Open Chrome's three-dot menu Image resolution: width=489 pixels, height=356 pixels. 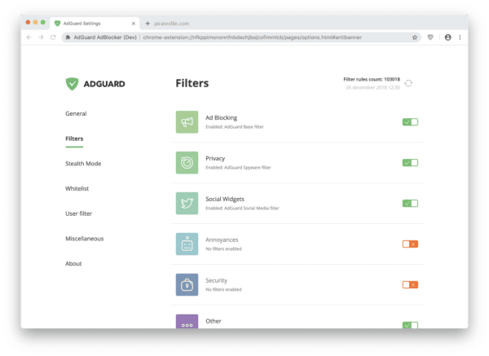pos(460,37)
